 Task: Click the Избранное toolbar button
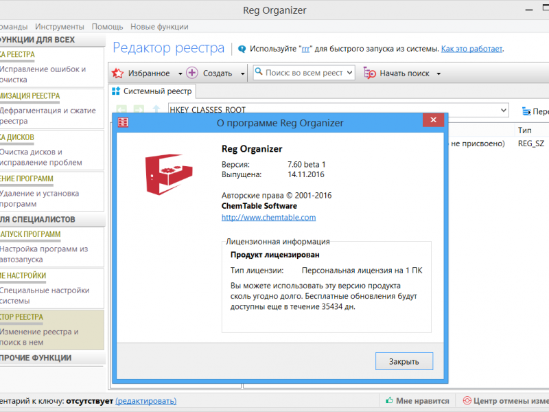(x=141, y=73)
